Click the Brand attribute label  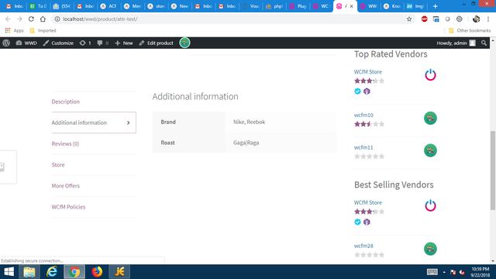[168, 122]
